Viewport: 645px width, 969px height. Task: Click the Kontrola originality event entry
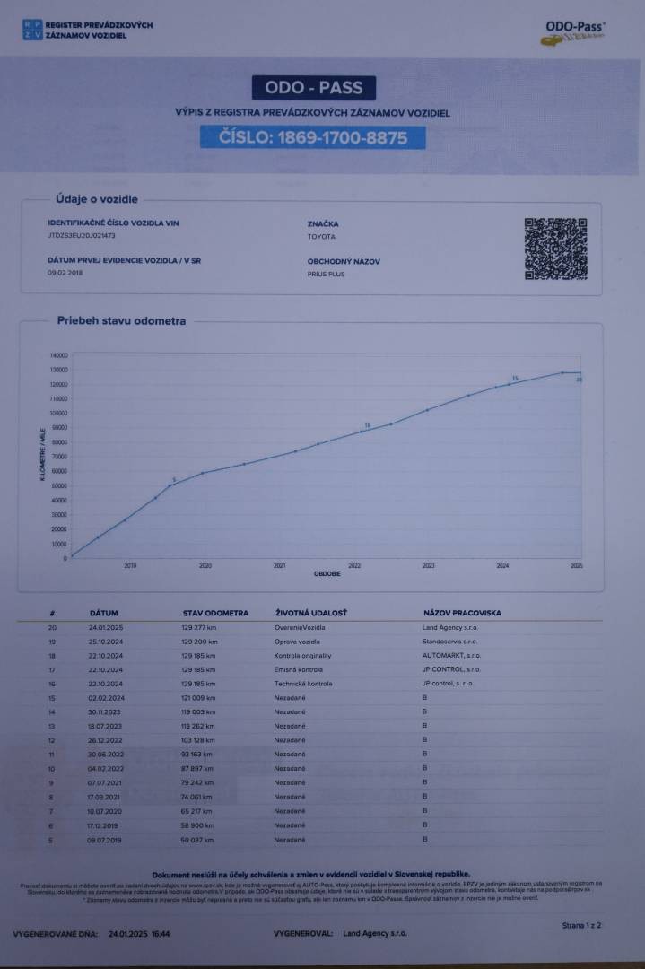pyautogui.click(x=302, y=656)
